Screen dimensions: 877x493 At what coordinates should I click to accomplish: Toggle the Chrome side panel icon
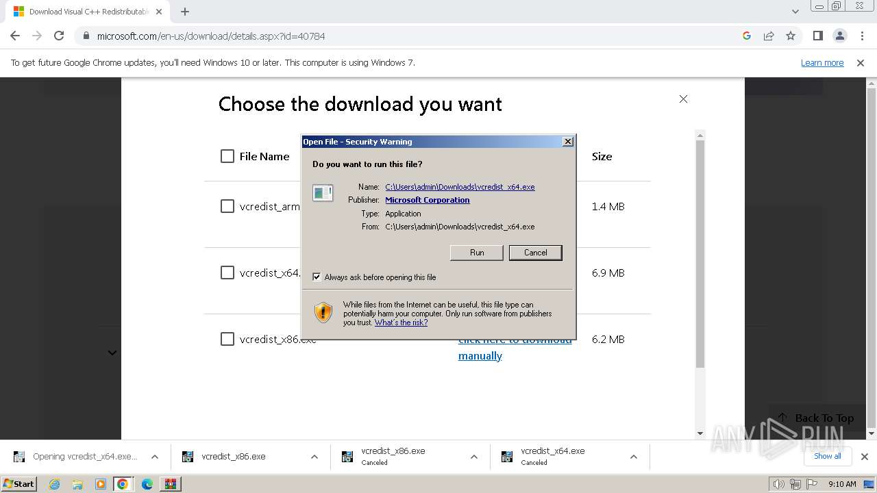pos(817,36)
